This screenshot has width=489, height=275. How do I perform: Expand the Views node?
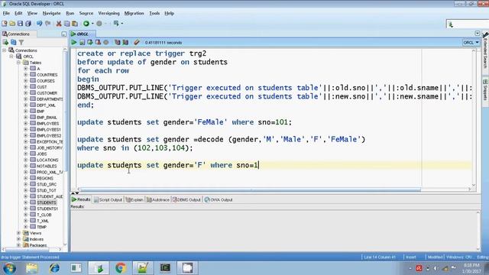pos(18,233)
